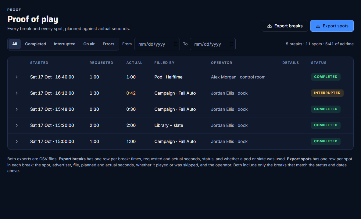This screenshot has width=361, height=219.
Task: Open the To date calendar picker icon
Action: (231, 44)
